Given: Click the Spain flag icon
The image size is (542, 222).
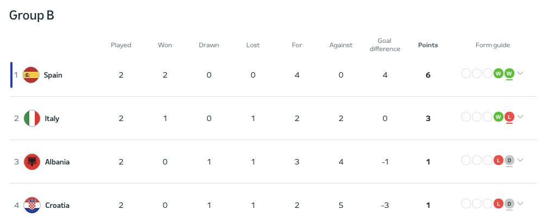Looking at the screenshot, I should [x=32, y=75].
